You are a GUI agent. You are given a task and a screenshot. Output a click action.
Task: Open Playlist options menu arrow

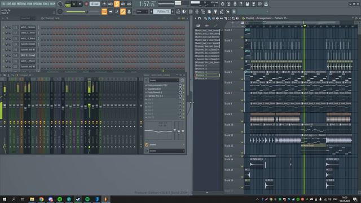pyautogui.click(x=196, y=19)
